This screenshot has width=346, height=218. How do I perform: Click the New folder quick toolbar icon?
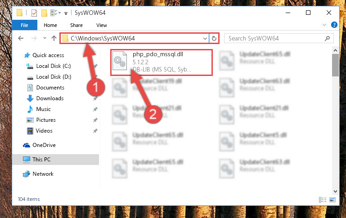pos(44,13)
